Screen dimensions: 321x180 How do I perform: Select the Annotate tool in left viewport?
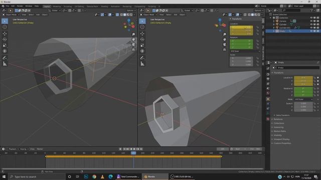pos(5,58)
